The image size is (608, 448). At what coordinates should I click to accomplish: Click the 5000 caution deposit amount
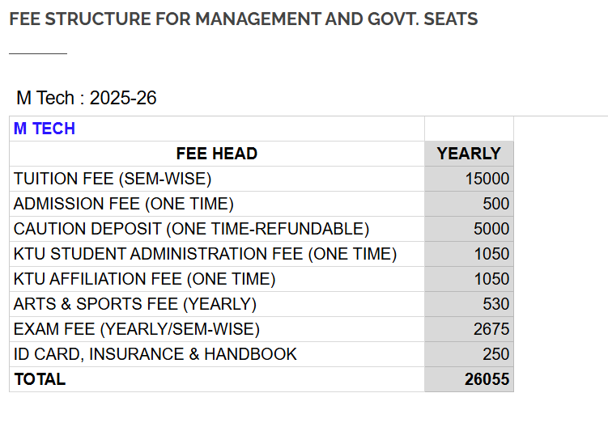[x=491, y=229]
